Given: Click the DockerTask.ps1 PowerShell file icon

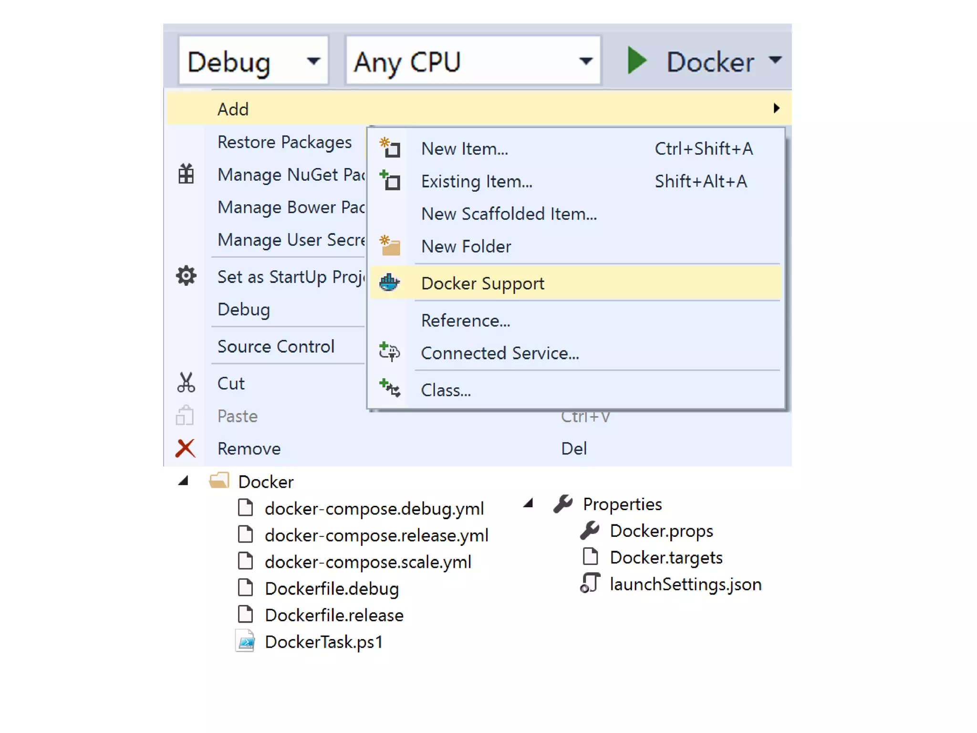Looking at the screenshot, I should [245, 642].
